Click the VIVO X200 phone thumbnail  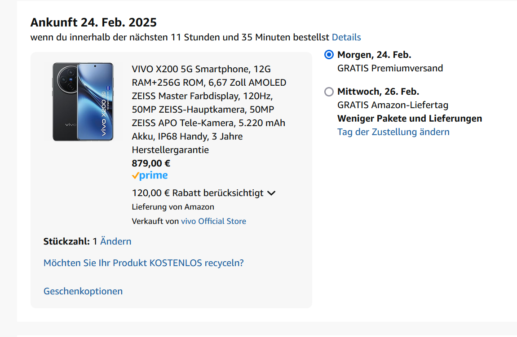pos(83,101)
